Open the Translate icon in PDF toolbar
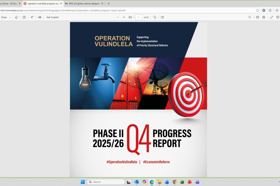 [40, 17]
